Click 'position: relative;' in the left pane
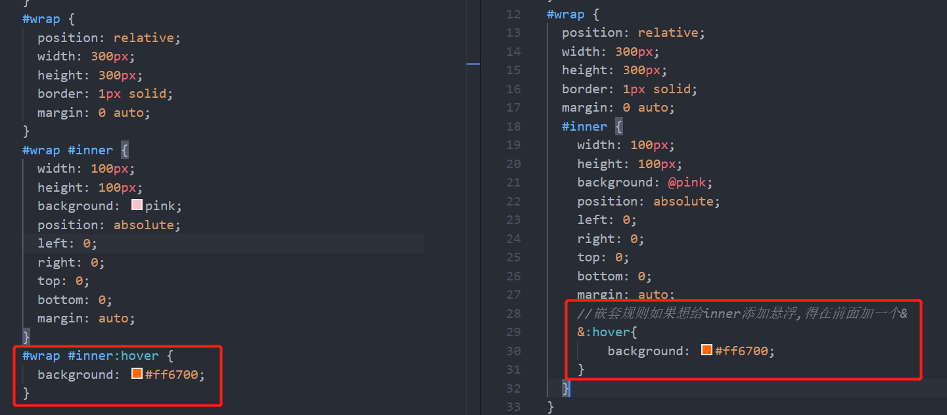The width and height of the screenshot is (947, 415). click(x=108, y=37)
